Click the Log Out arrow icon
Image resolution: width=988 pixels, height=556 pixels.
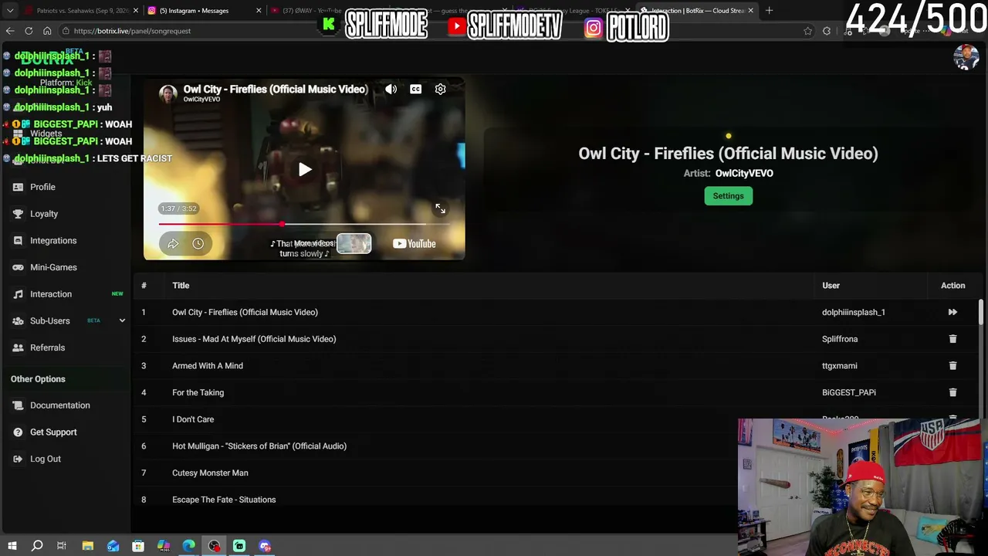click(18, 459)
